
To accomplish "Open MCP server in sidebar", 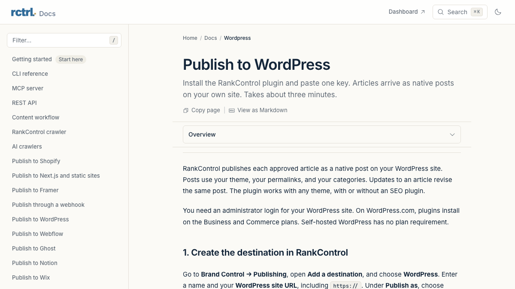I will 27,88.
